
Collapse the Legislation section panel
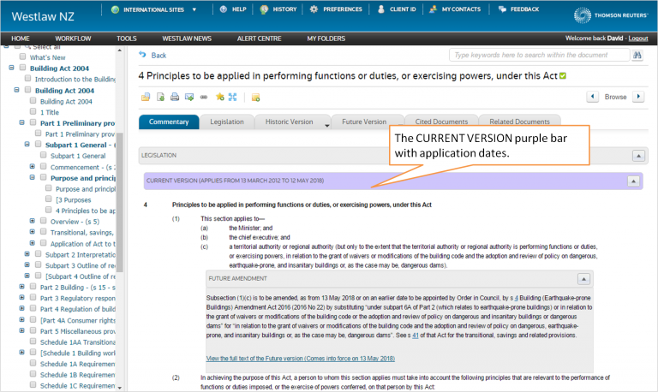(638, 156)
